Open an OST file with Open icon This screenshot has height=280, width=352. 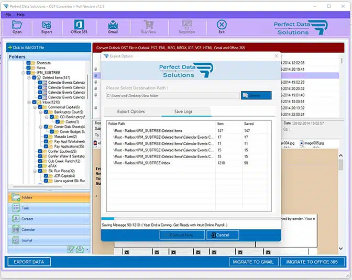click(x=17, y=25)
